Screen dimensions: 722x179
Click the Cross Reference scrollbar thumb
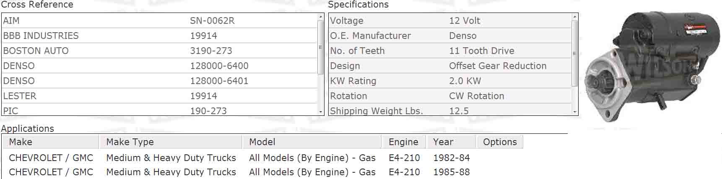[321, 47]
